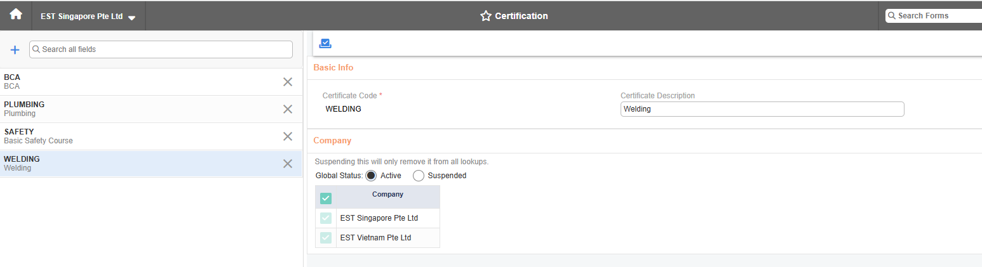
Task: Select the PLUMBING certificate in the list
Action: [127, 109]
